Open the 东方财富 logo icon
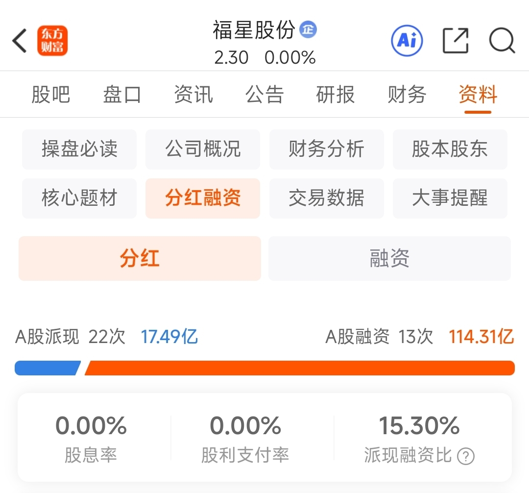 point(52,41)
